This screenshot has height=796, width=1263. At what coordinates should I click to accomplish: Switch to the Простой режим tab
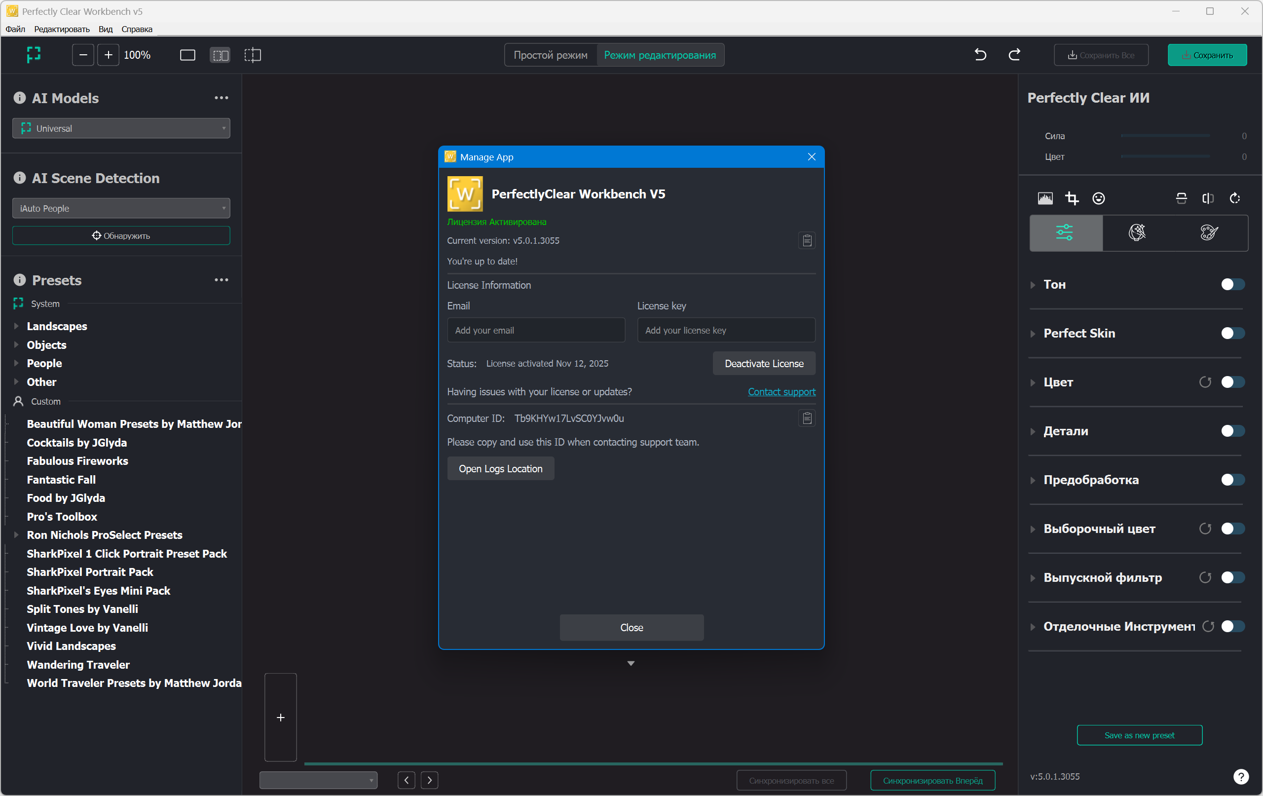(x=550, y=55)
